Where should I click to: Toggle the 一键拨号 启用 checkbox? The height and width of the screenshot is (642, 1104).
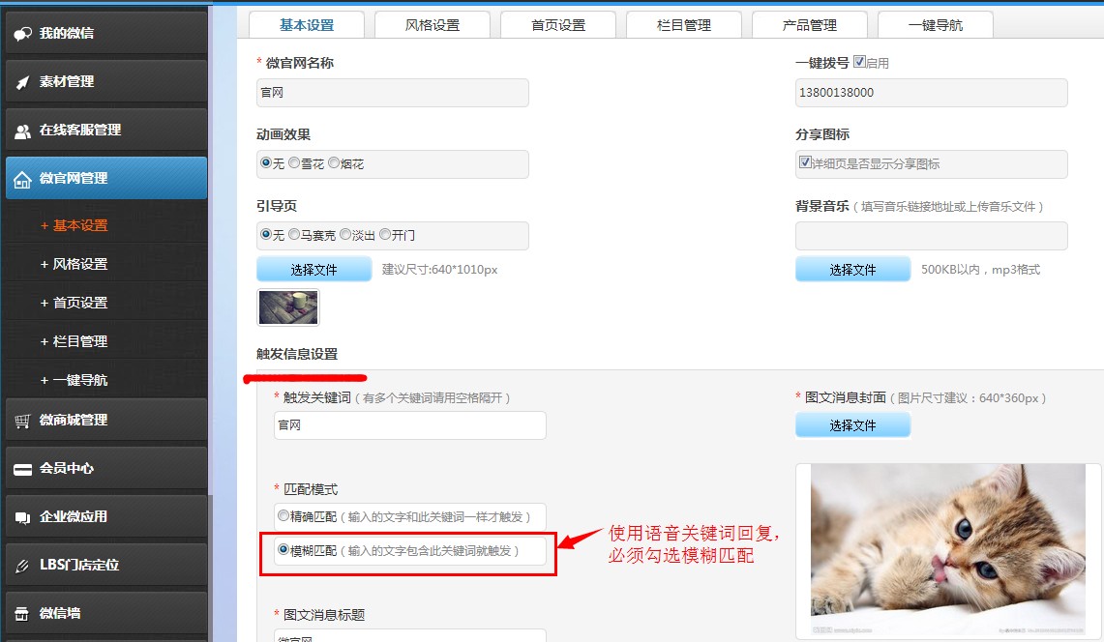859,61
